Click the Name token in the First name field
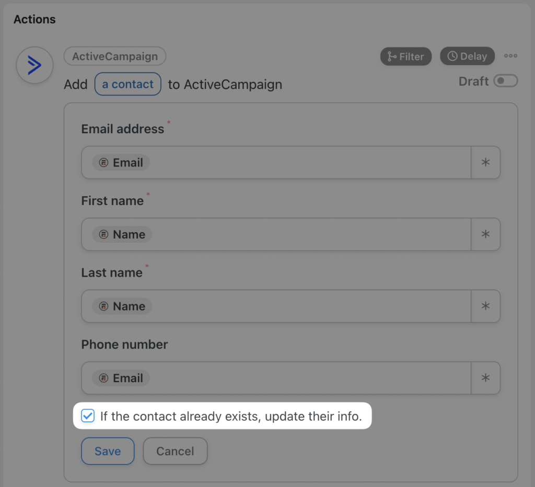The height and width of the screenshot is (487, 535). tap(122, 234)
